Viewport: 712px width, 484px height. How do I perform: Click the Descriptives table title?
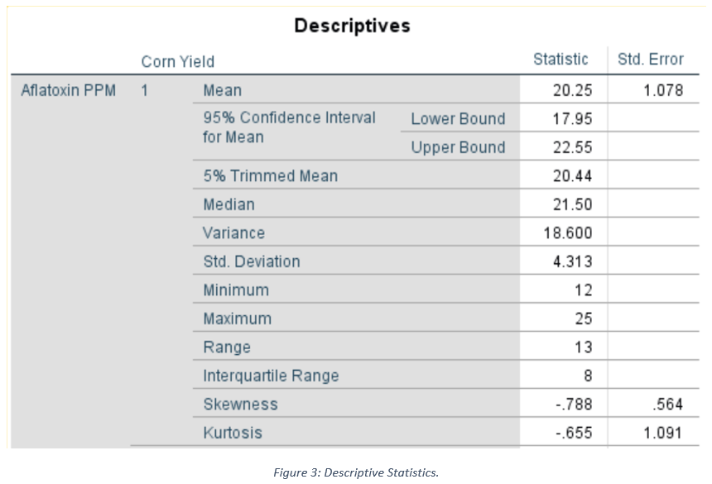[352, 26]
